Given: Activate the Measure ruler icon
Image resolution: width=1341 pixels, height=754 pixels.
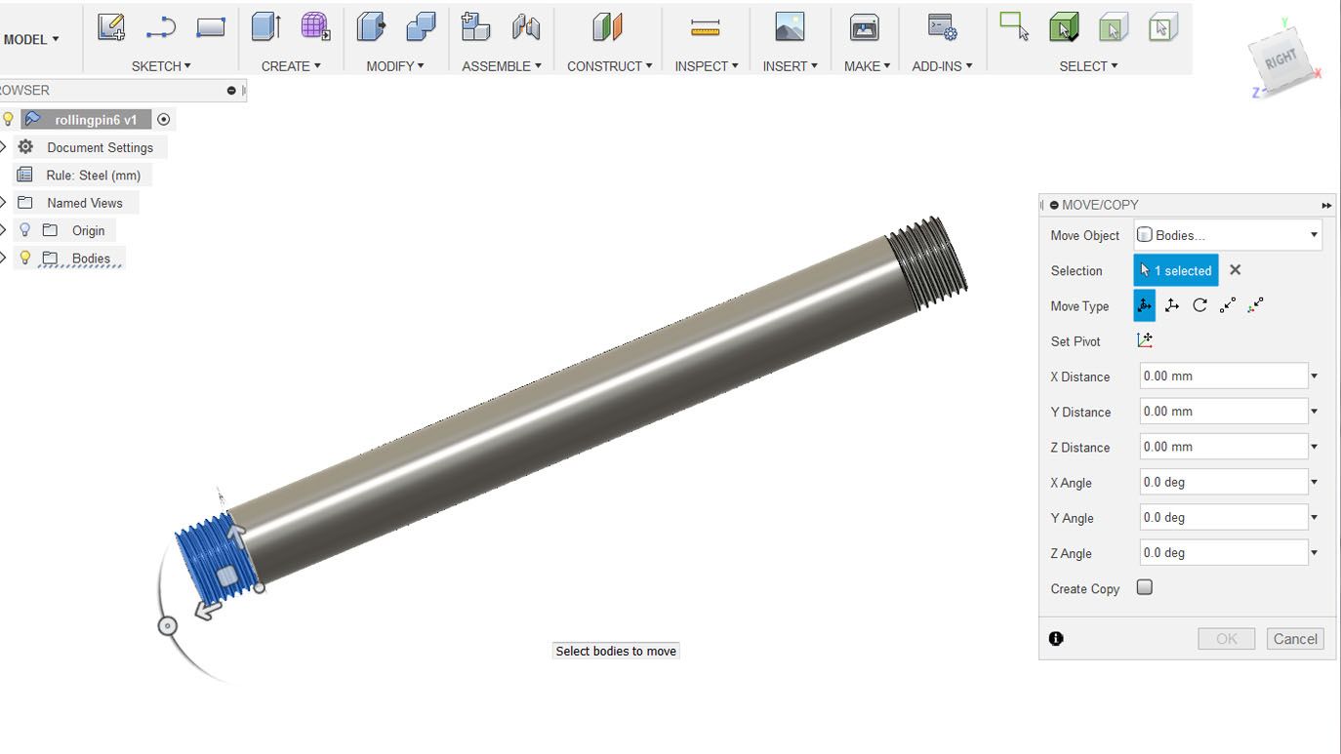Looking at the screenshot, I should 705,28.
